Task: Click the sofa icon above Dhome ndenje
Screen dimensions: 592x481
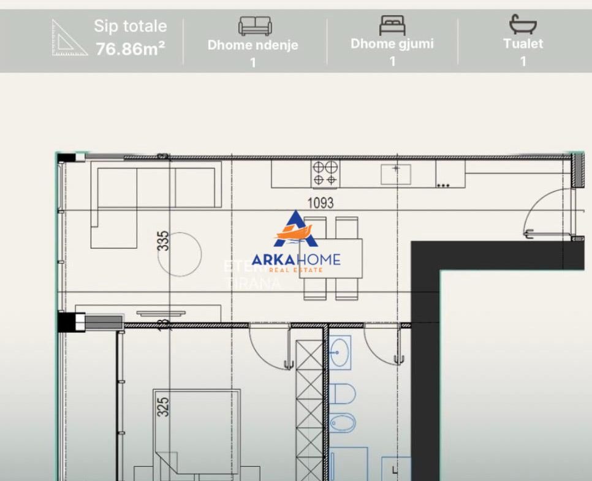Action: click(x=255, y=26)
